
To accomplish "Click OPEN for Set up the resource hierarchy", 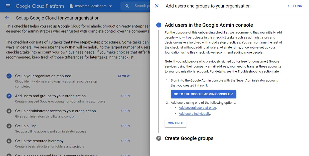I will click(125, 141).
